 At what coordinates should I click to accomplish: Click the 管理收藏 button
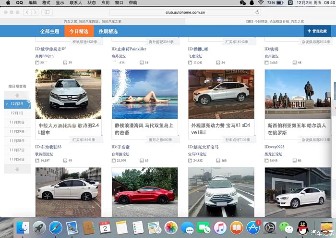(317, 31)
